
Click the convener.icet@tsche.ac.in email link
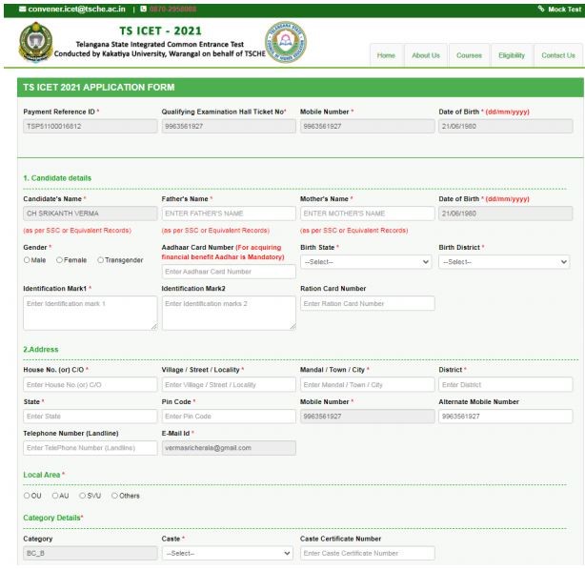coord(77,9)
